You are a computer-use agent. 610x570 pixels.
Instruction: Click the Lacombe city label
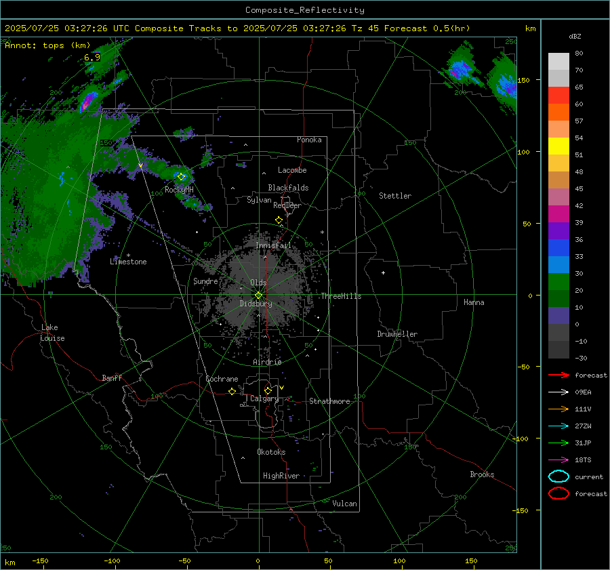coord(292,170)
